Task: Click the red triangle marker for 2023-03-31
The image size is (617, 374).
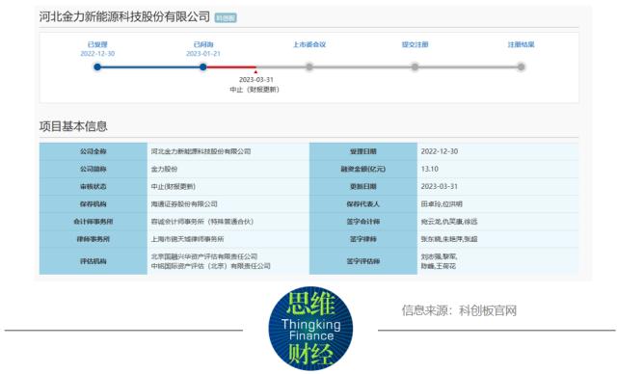Action: click(x=255, y=72)
